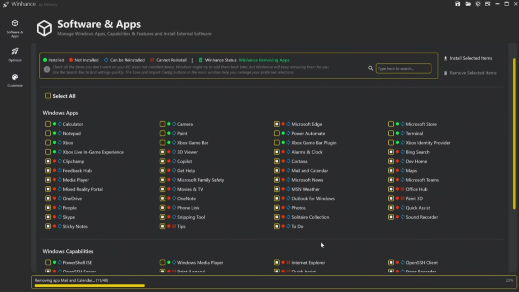519x292 pixels.
Task: Click the large cube icon beside page title
Action: pos(44,28)
